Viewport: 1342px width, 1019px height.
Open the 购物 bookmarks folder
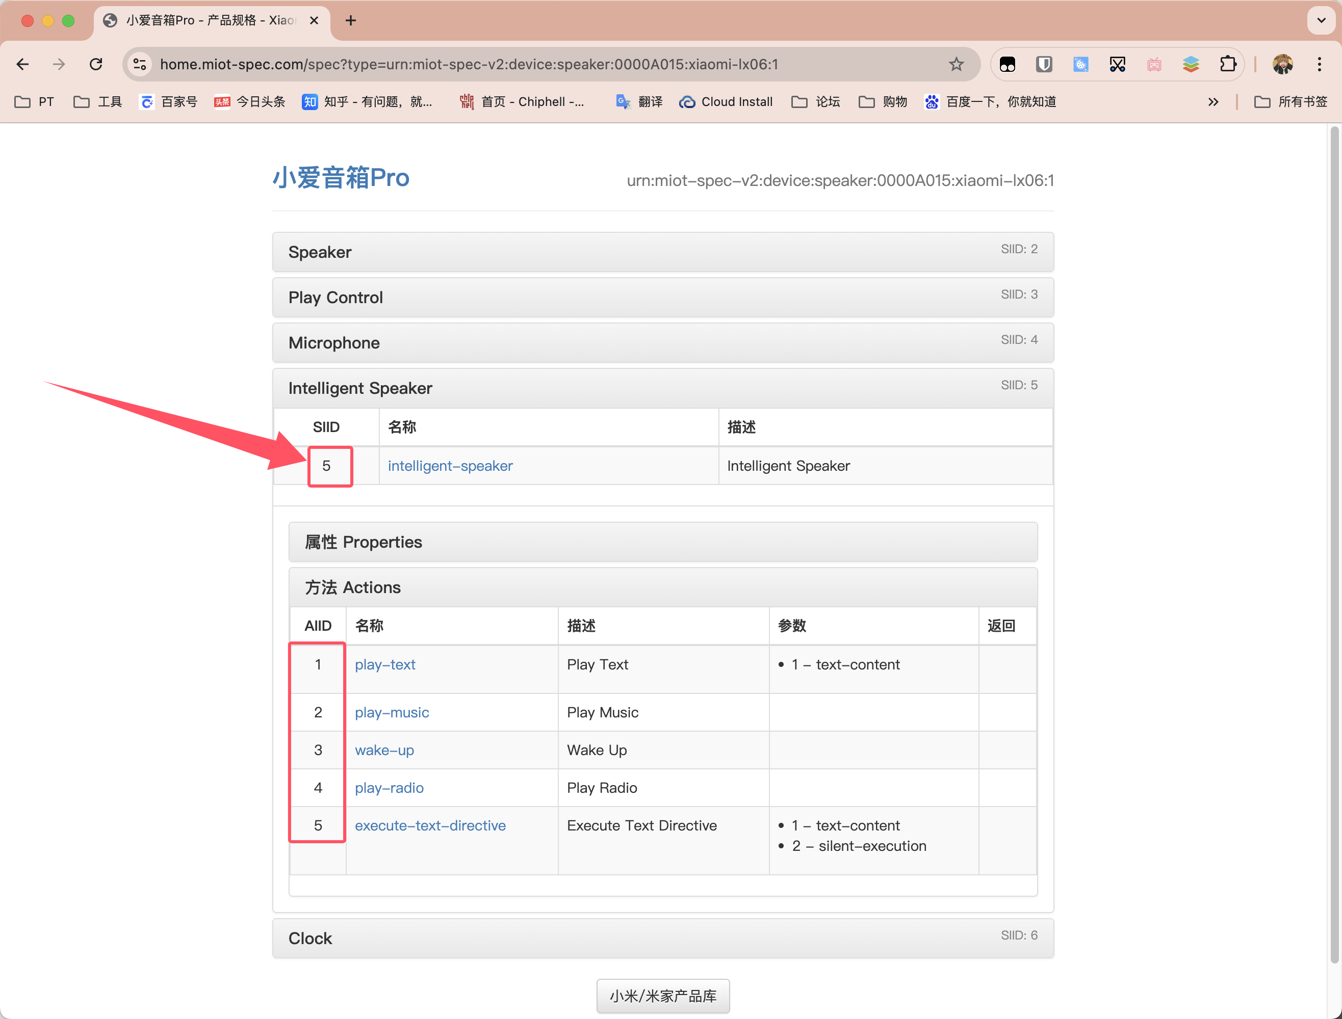pyautogui.click(x=883, y=102)
